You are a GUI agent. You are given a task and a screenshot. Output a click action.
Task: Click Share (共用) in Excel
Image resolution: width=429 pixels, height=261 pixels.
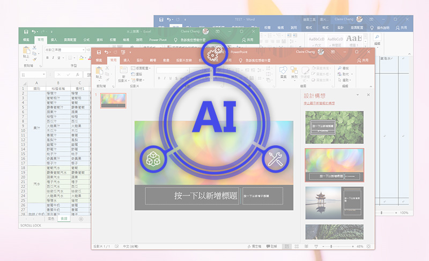248,40
